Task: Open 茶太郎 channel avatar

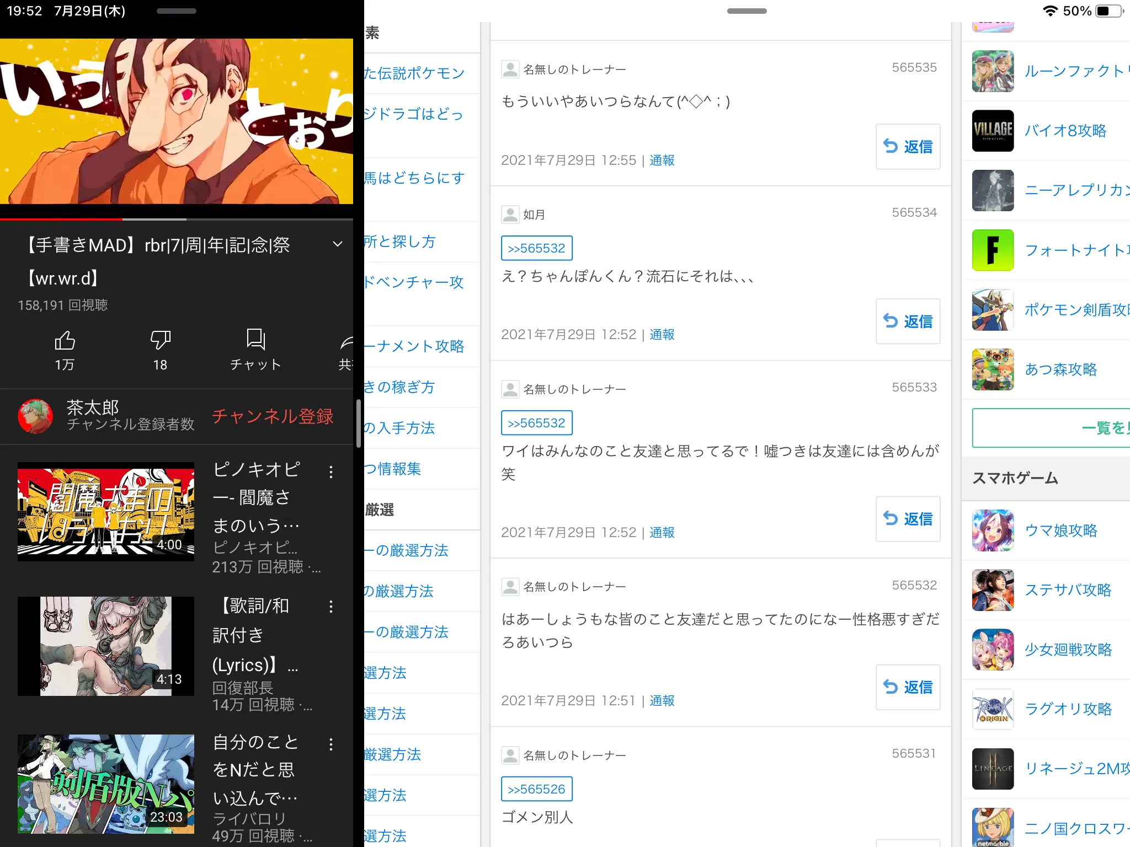Action: coord(35,416)
